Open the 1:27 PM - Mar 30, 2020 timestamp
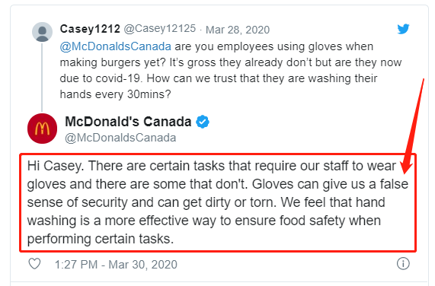The height and width of the screenshot is (286, 435). [x=116, y=265]
